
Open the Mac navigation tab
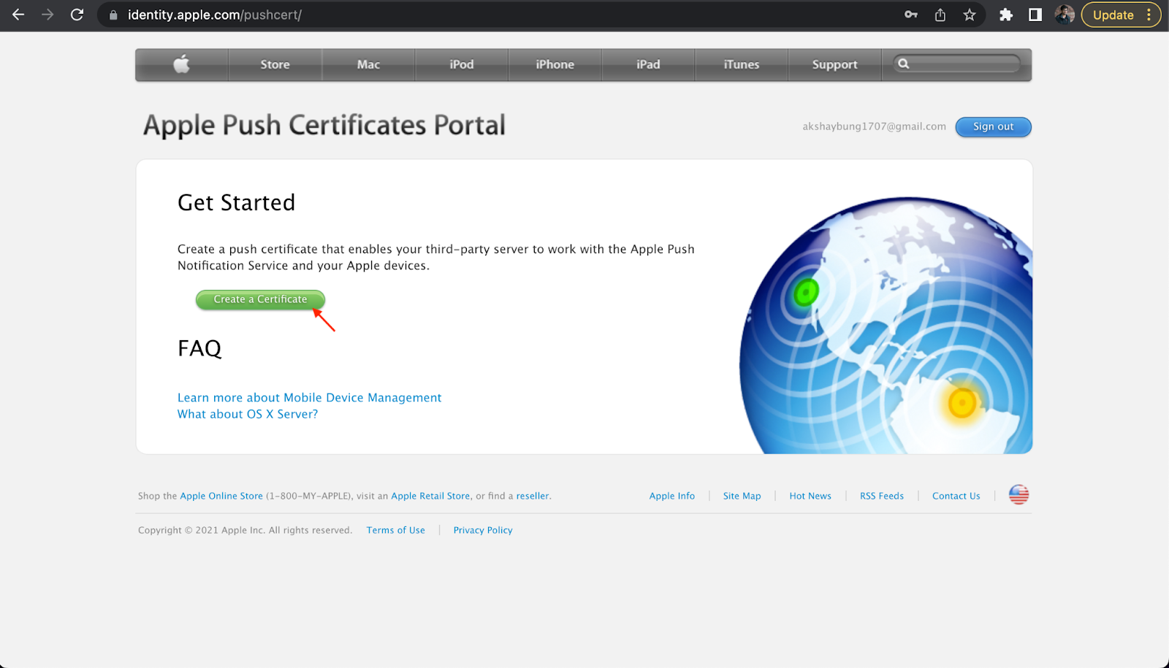pyautogui.click(x=368, y=64)
